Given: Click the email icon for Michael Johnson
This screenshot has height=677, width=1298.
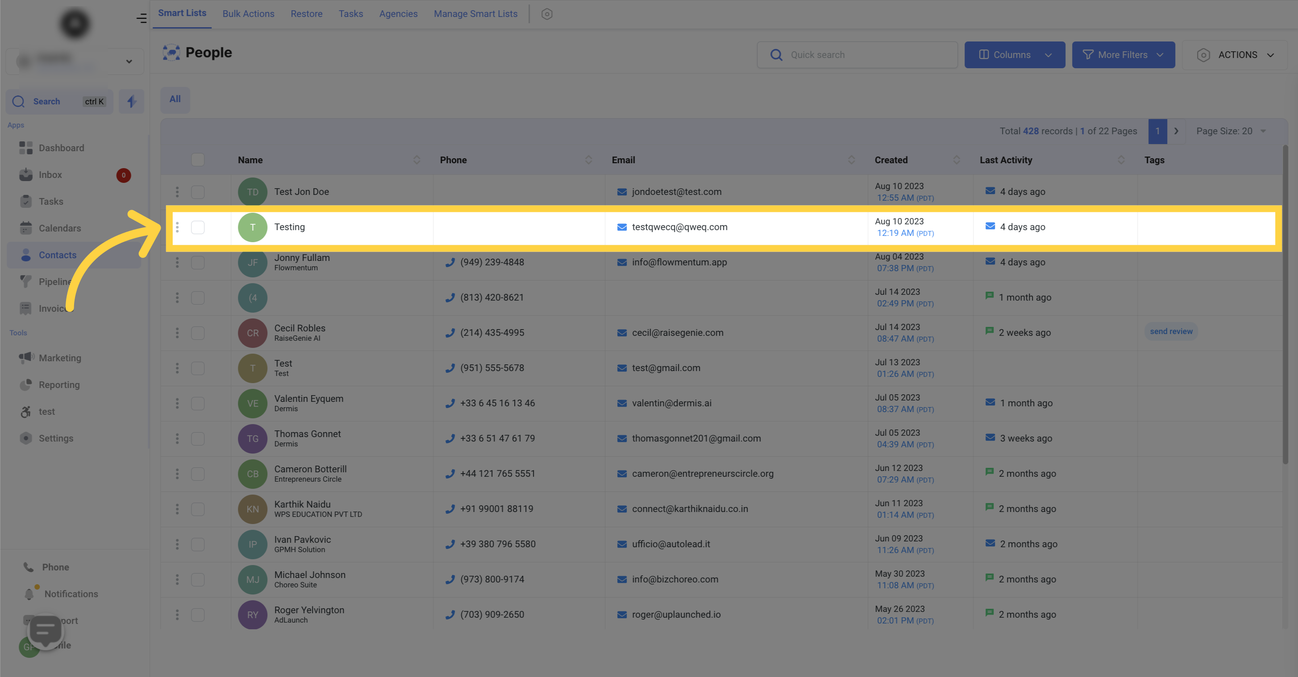Looking at the screenshot, I should (622, 579).
